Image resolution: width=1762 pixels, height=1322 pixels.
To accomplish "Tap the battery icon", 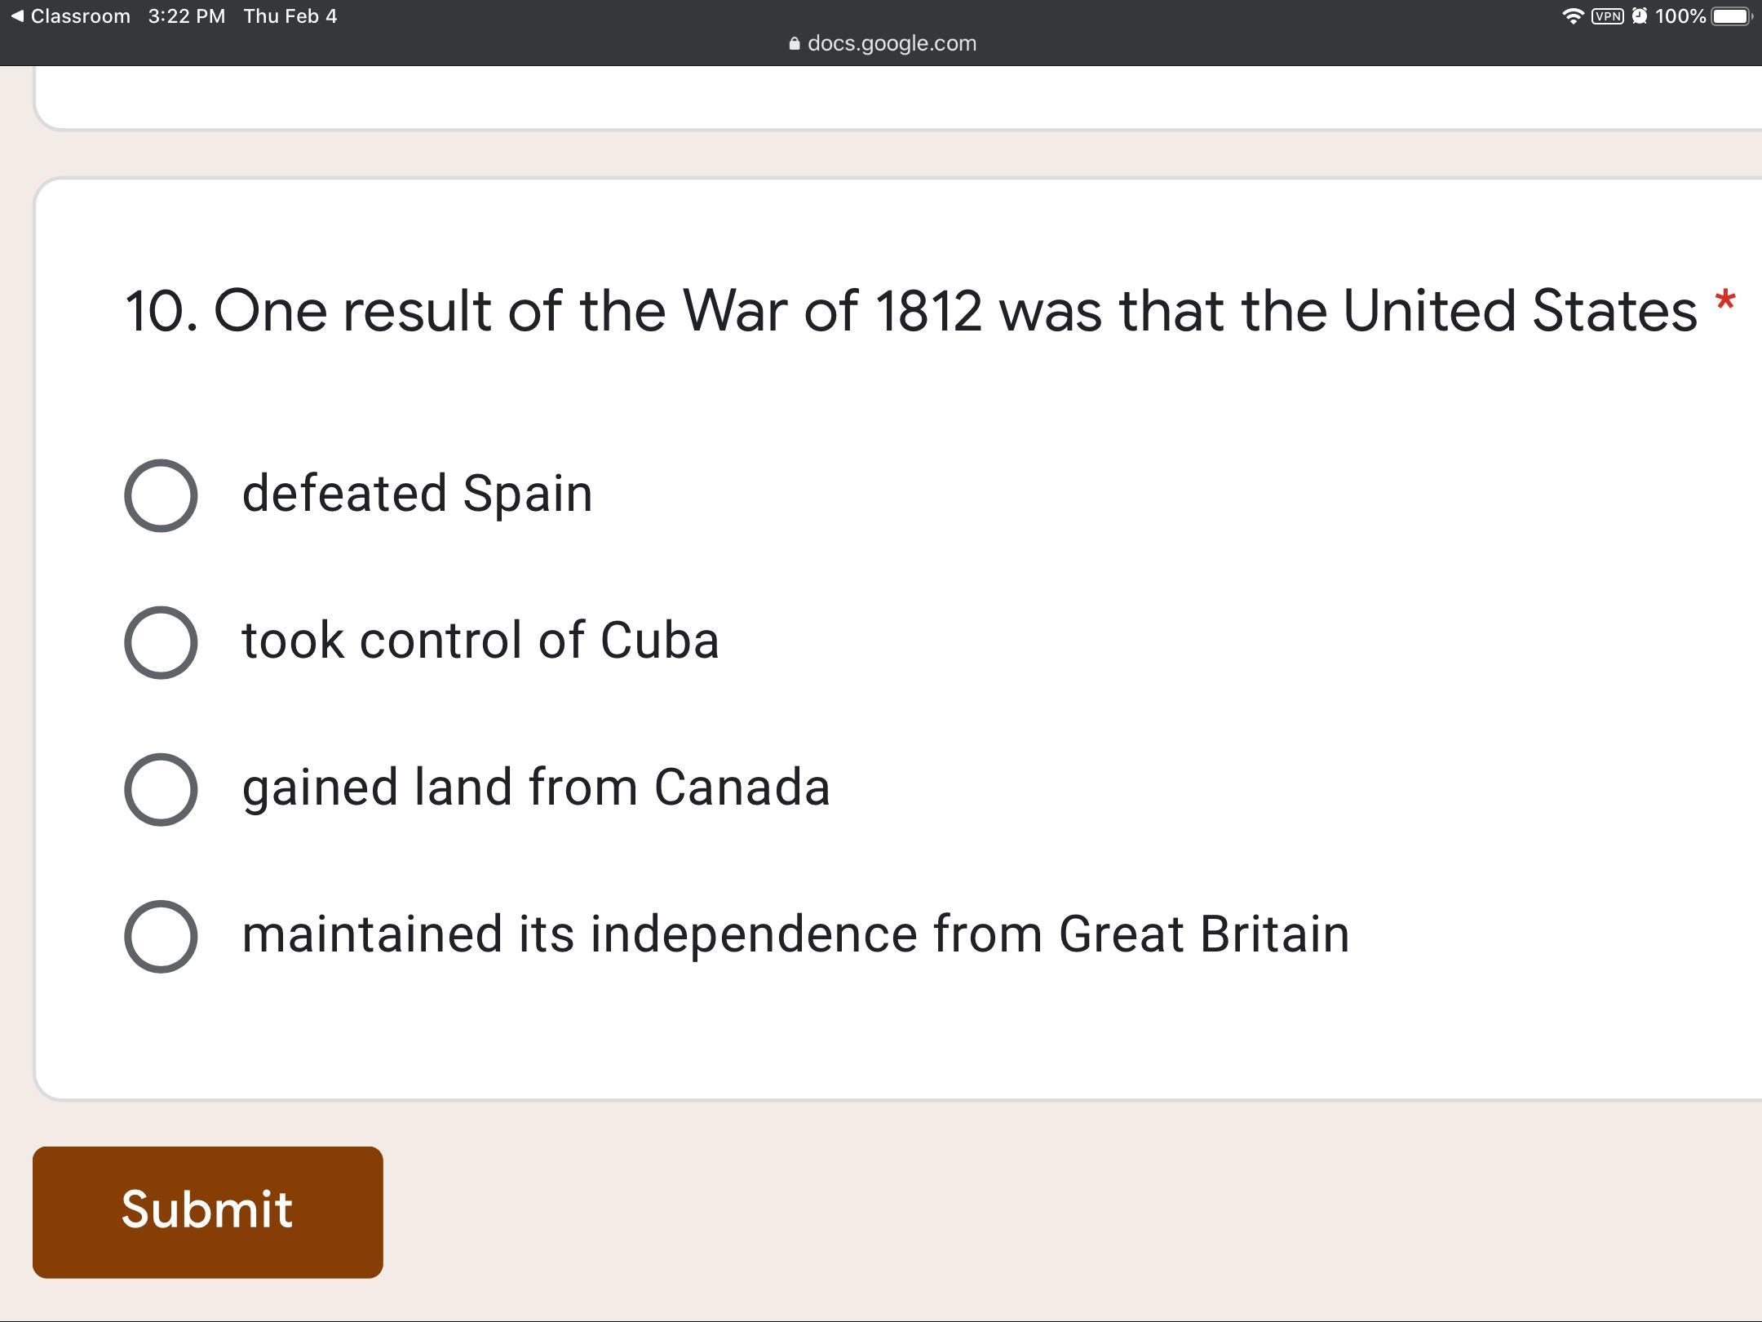I will 1732,16.
